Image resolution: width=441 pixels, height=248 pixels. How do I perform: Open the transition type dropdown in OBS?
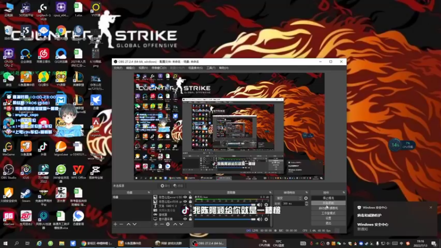pos(288,198)
